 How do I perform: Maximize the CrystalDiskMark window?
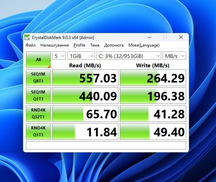tap(165, 37)
